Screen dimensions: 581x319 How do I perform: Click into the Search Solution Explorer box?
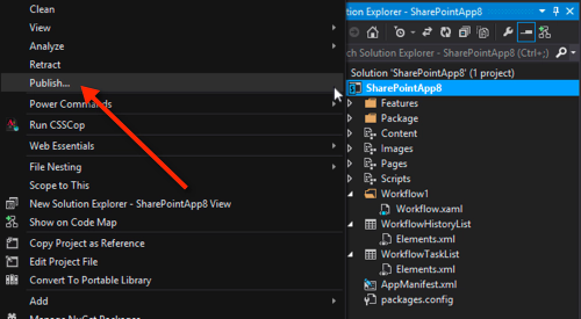tap(450, 53)
